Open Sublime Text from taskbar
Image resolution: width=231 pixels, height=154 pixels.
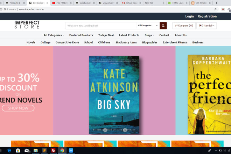(44, 150)
